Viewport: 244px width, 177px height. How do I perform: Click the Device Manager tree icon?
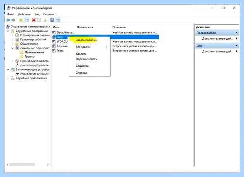17,65
